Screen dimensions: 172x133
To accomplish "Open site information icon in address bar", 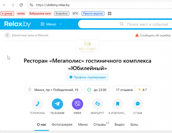I will [31, 5].
